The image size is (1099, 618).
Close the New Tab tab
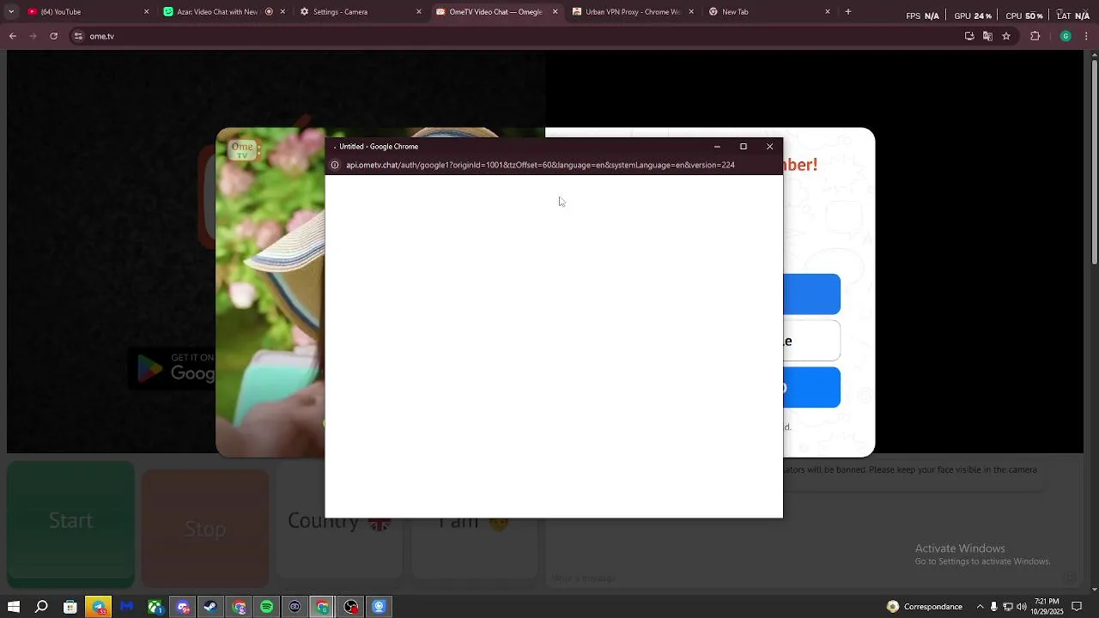[828, 12]
